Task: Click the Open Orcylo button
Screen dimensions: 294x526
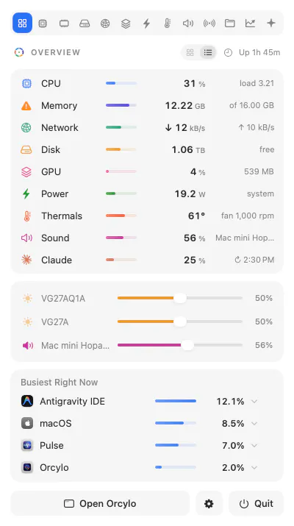Action: pos(100,503)
